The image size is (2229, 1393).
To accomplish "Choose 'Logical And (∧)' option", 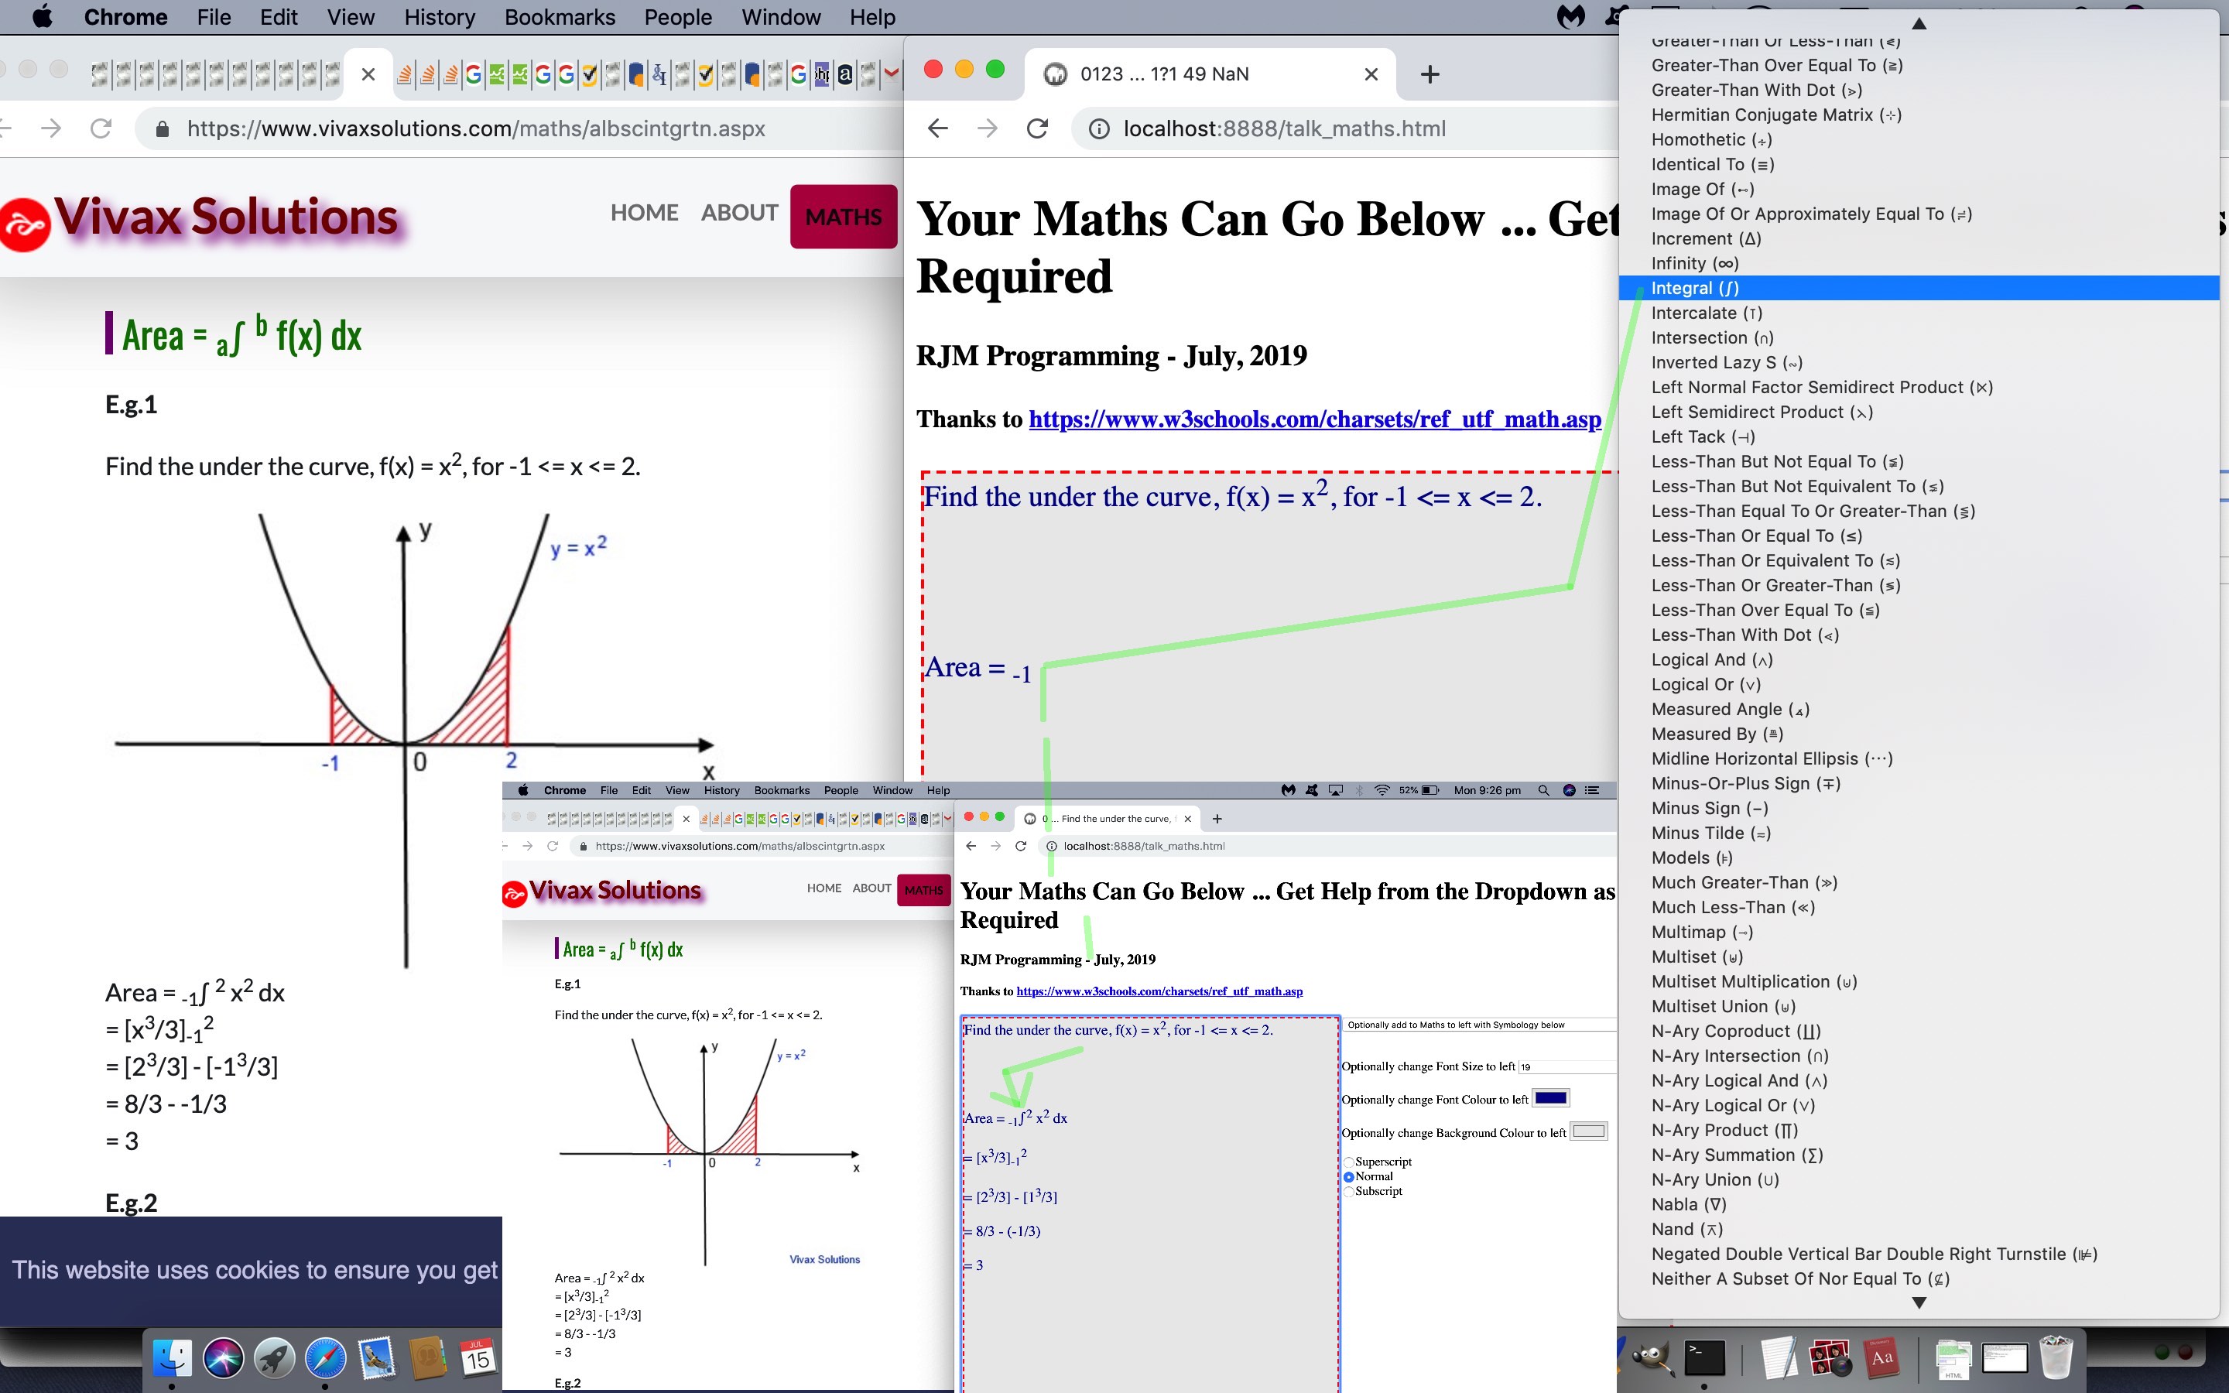I will pyautogui.click(x=1919, y=661).
